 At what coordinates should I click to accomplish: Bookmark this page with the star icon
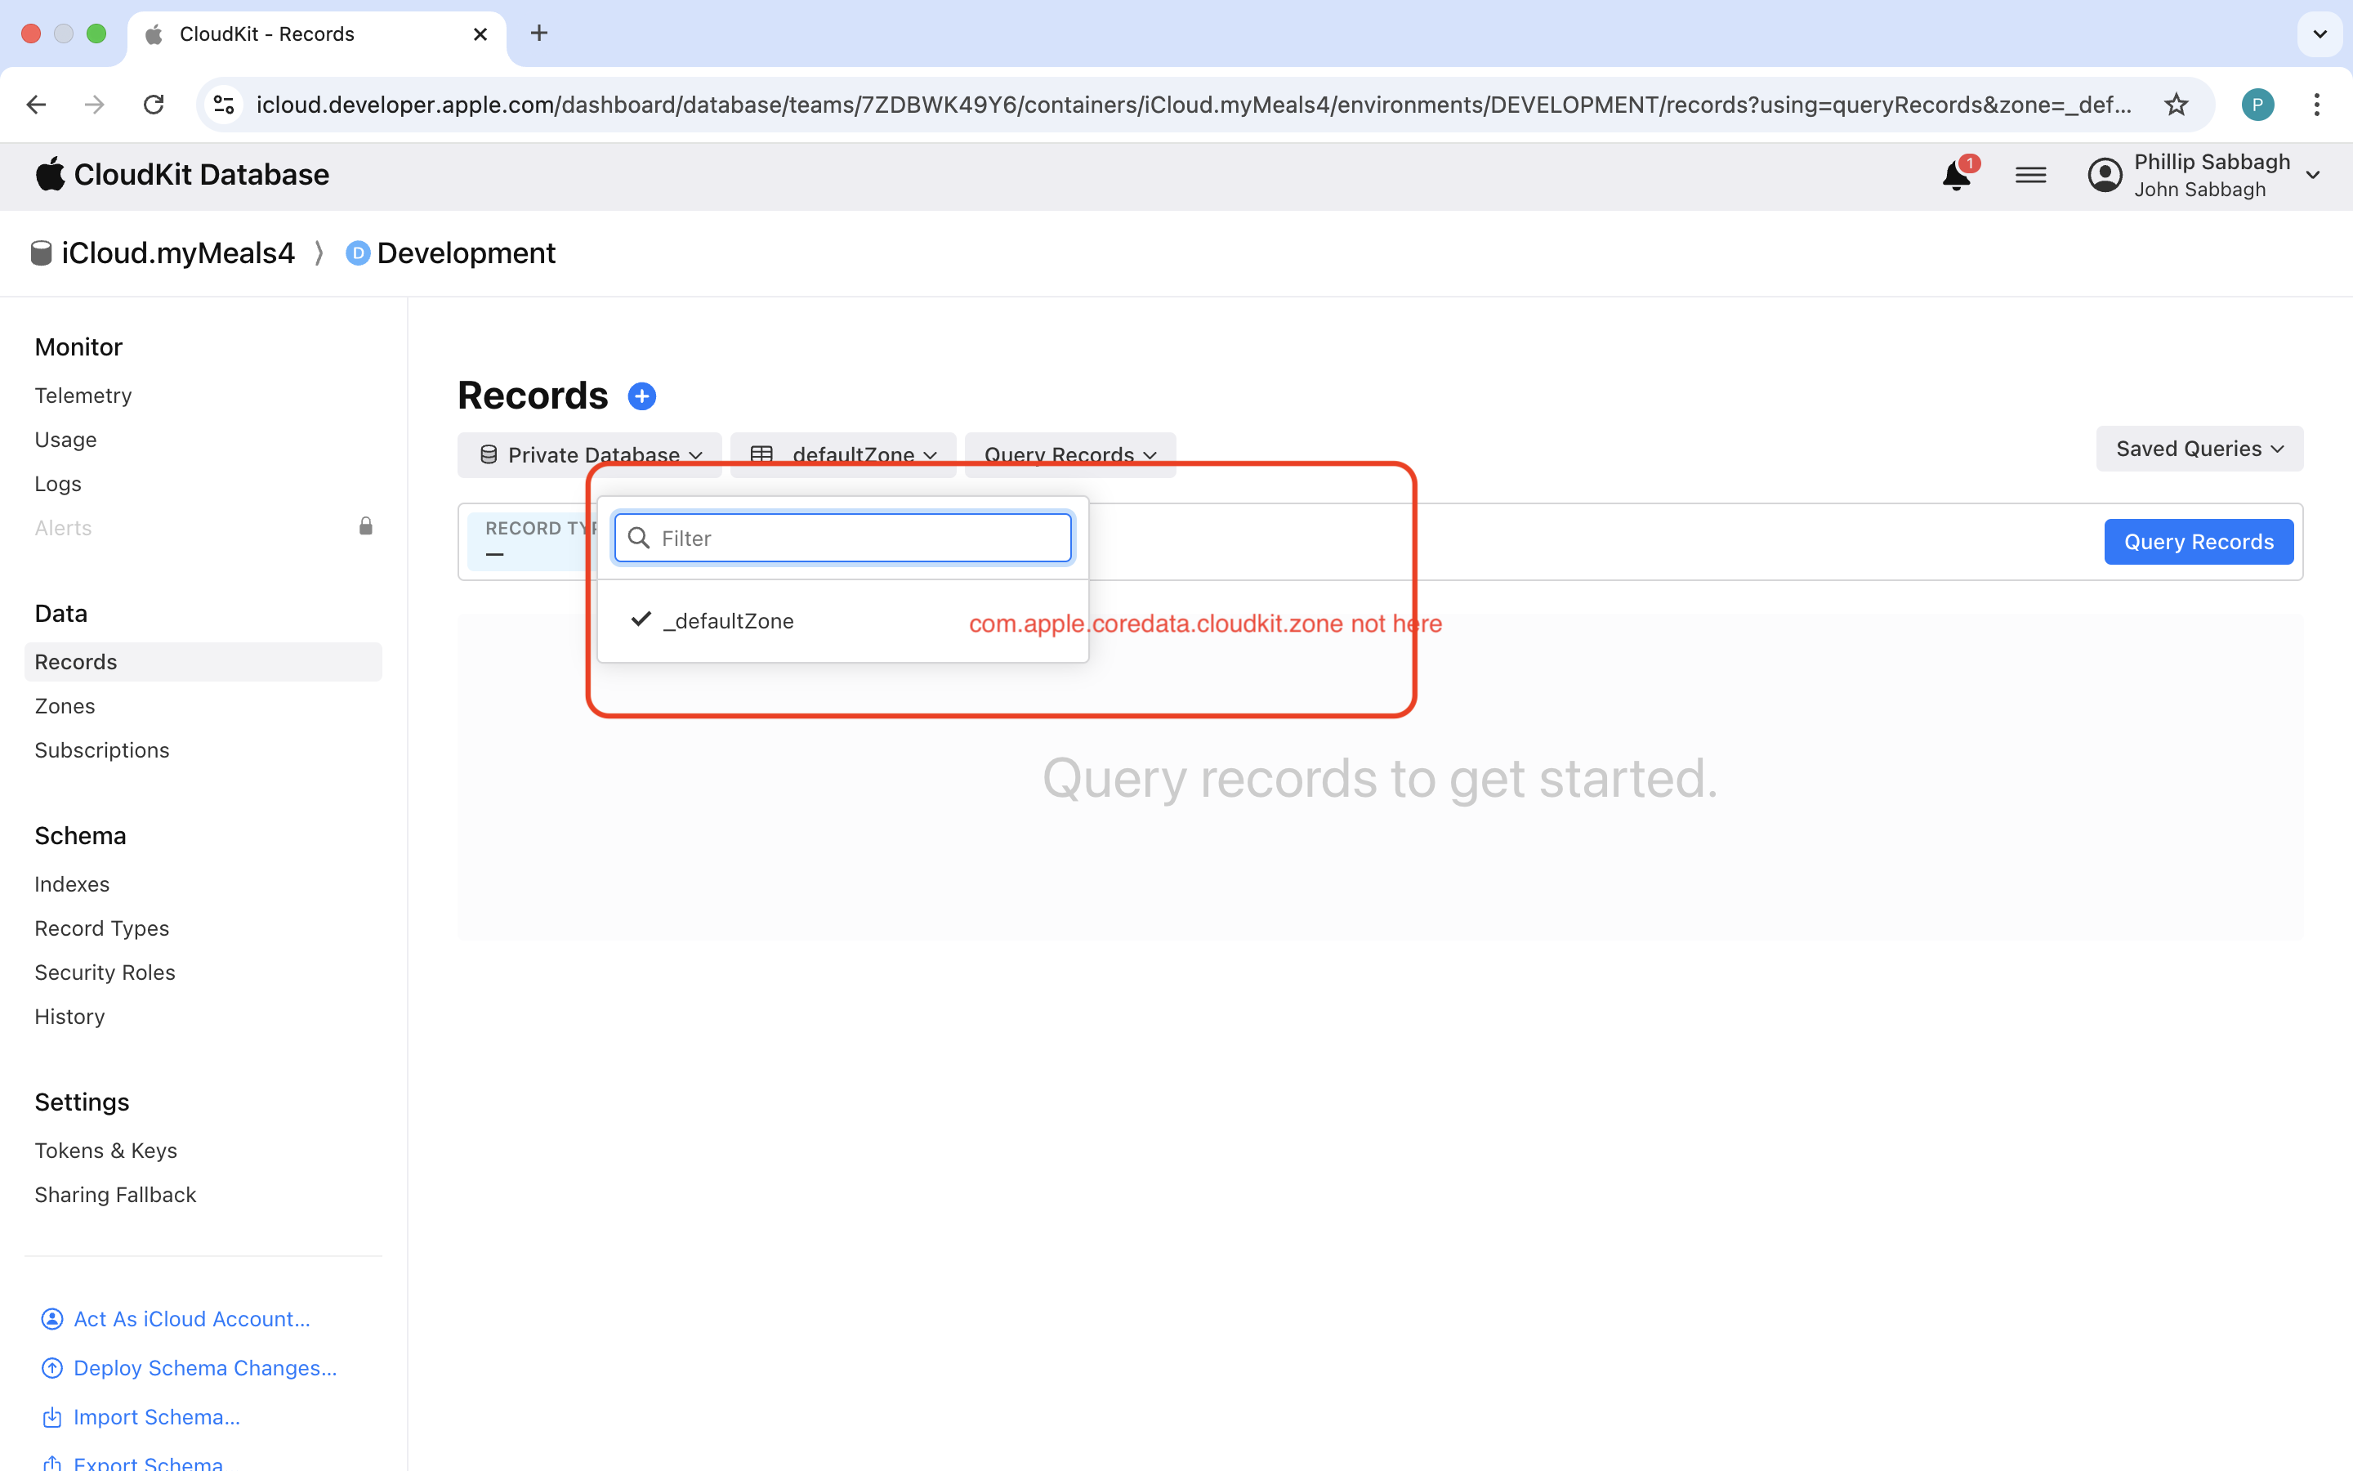click(x=2176, y=104)
